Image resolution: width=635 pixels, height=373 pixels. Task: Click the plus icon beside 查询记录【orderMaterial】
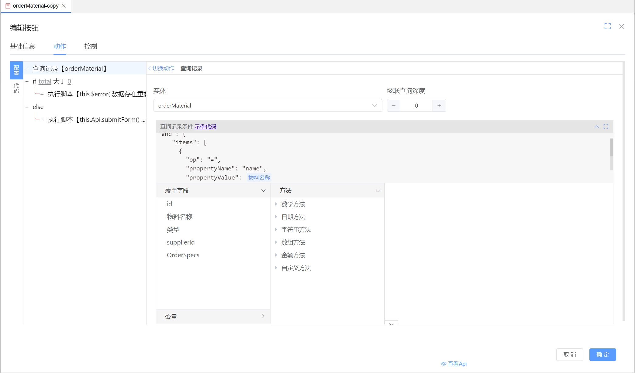pos(27,69)
